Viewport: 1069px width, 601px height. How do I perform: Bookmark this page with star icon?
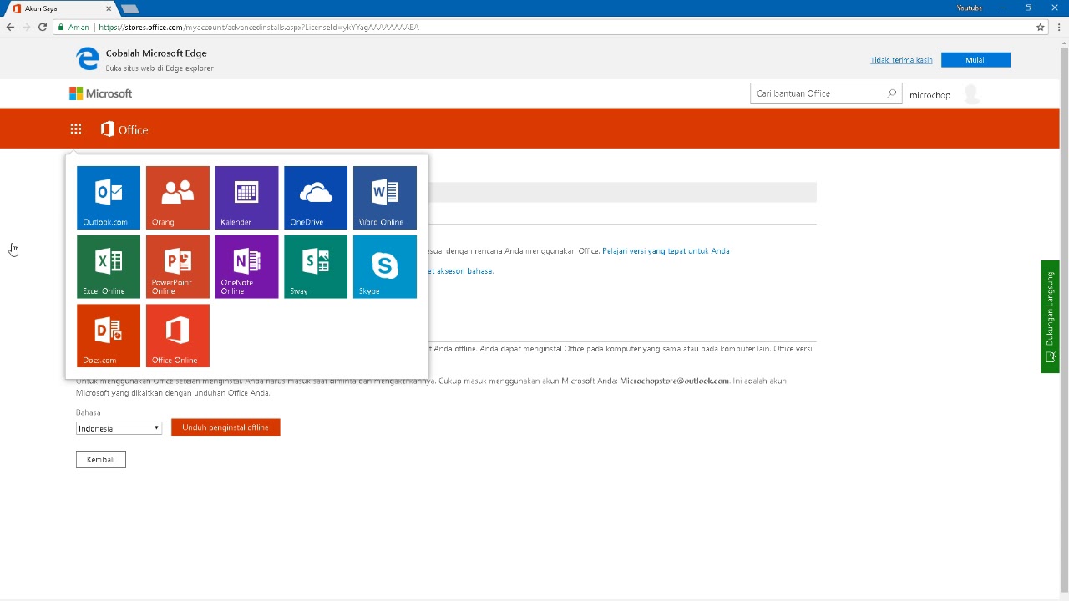click(x=1041, y=27)
